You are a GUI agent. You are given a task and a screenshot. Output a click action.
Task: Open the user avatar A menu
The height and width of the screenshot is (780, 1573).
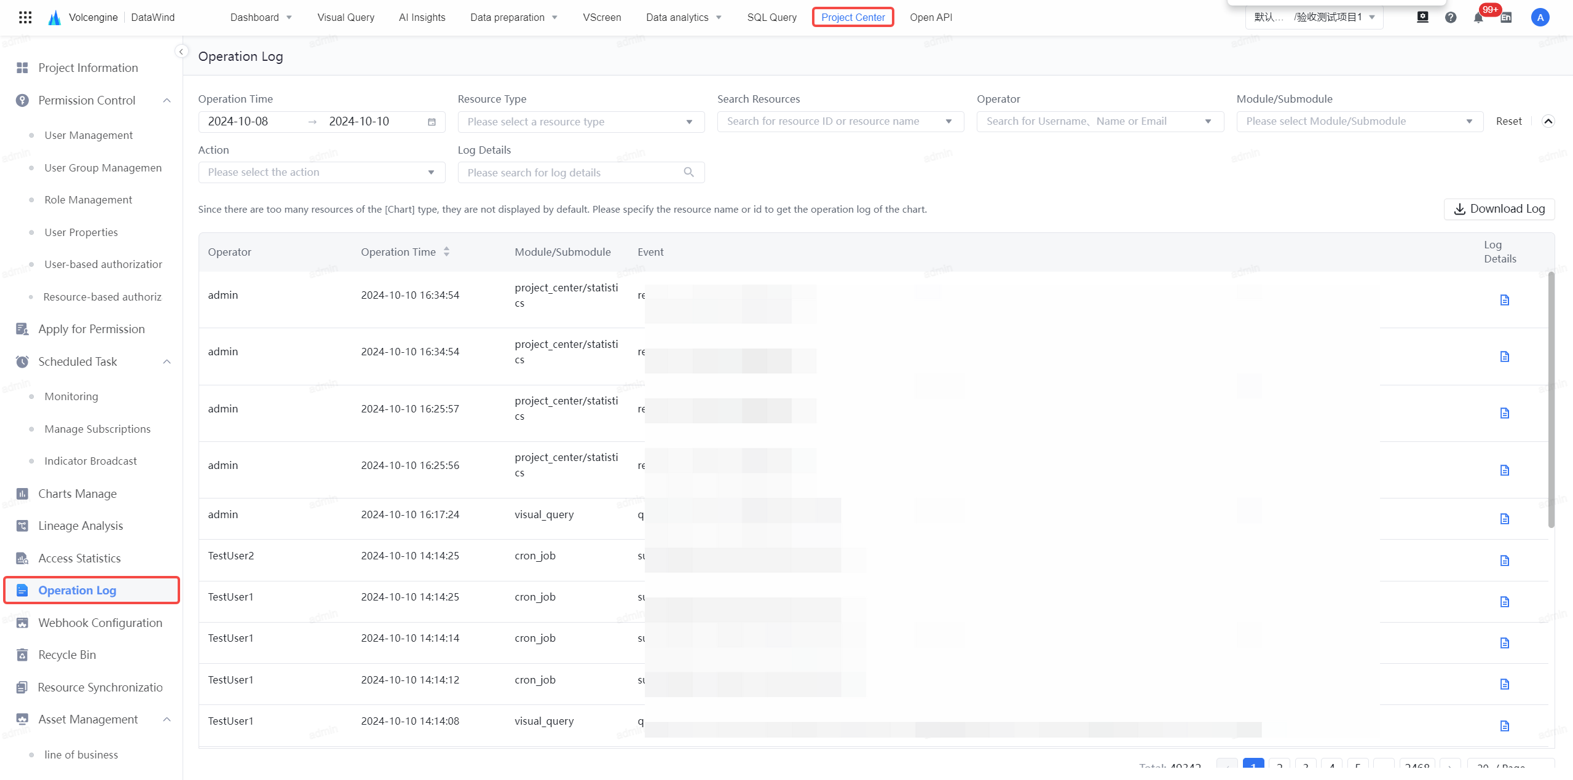click(x=1540, y=17)
